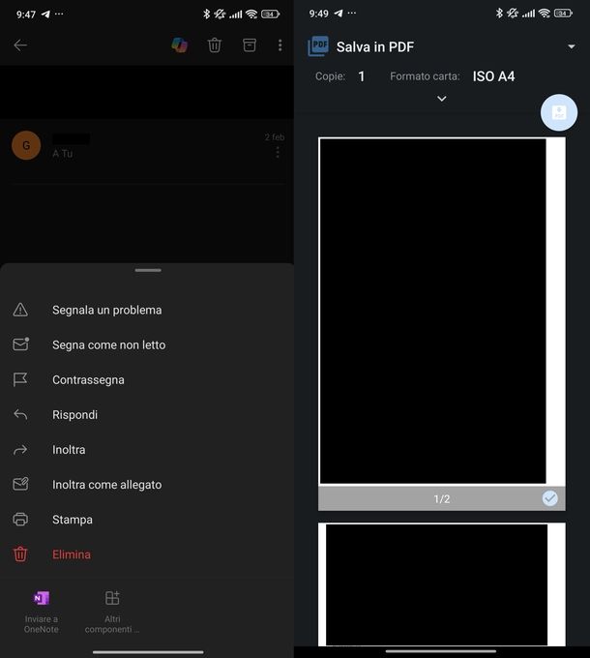Tap the round save PDF button
This screenshot has width=590, height=658.
point(559,112)
